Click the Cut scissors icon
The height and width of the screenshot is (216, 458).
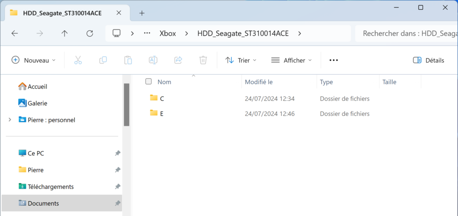click(78, 60)
